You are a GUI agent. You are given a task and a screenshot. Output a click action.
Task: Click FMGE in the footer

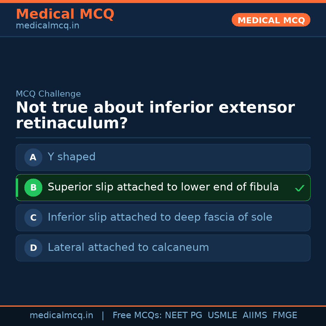(x=285, y=315)
